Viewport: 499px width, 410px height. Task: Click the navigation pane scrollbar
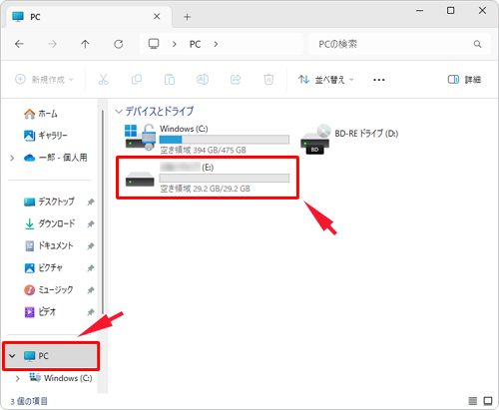[x=103, y=212]
